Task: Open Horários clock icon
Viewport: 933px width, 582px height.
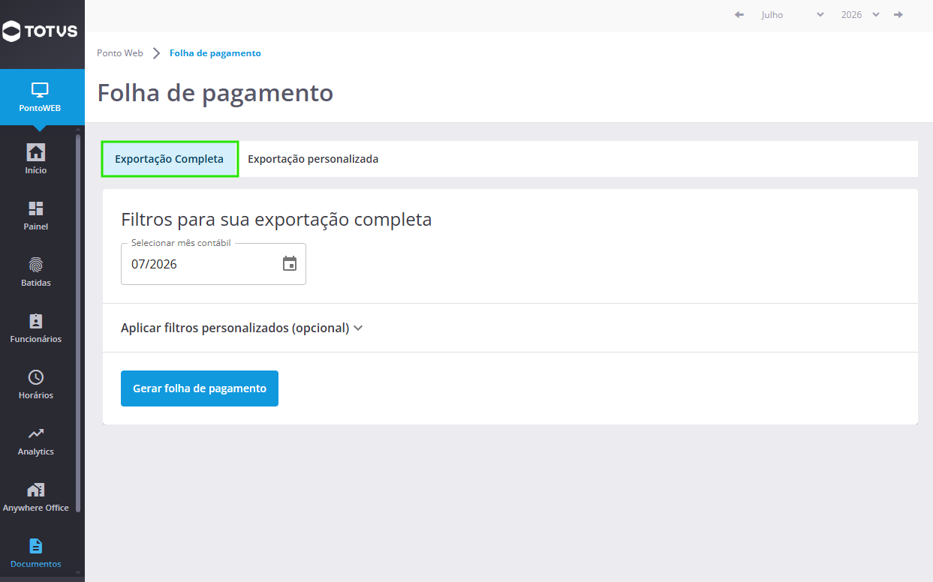Action: click(x=35, y=377)
